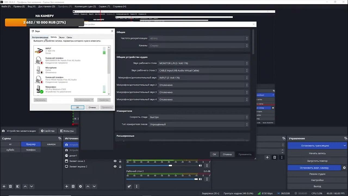
Task: Select INPUT 2- Volt 176 recording device
Action: [70, 51]
